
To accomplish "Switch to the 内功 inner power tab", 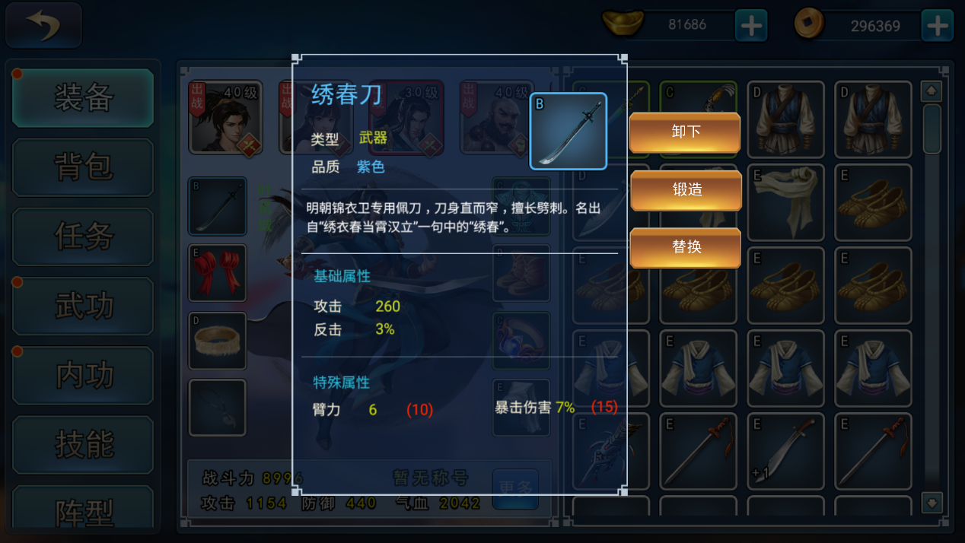I will pos(83,375).
